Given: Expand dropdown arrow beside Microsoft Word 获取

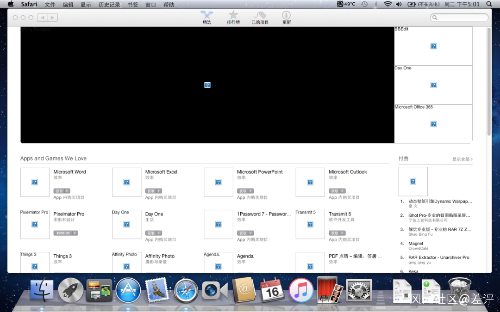Looking at the screenshot, I should [68, 191].
